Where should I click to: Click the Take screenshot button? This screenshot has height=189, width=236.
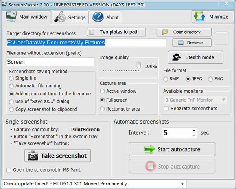coord(58,156)
